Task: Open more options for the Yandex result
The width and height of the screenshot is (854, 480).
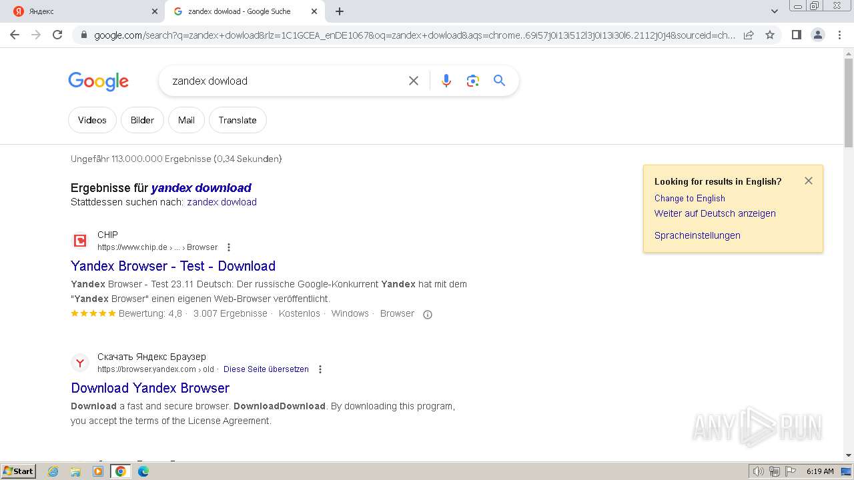Action: pyautogui.click(x=320, y=369)
